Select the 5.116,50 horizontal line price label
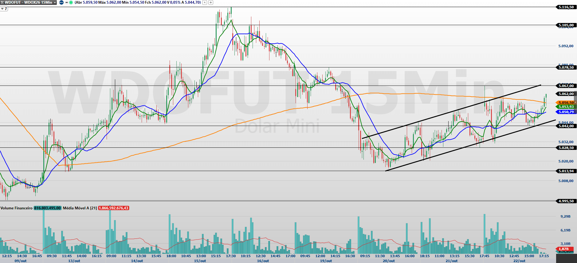Screen dimensions: 577x263 point(566,7)
